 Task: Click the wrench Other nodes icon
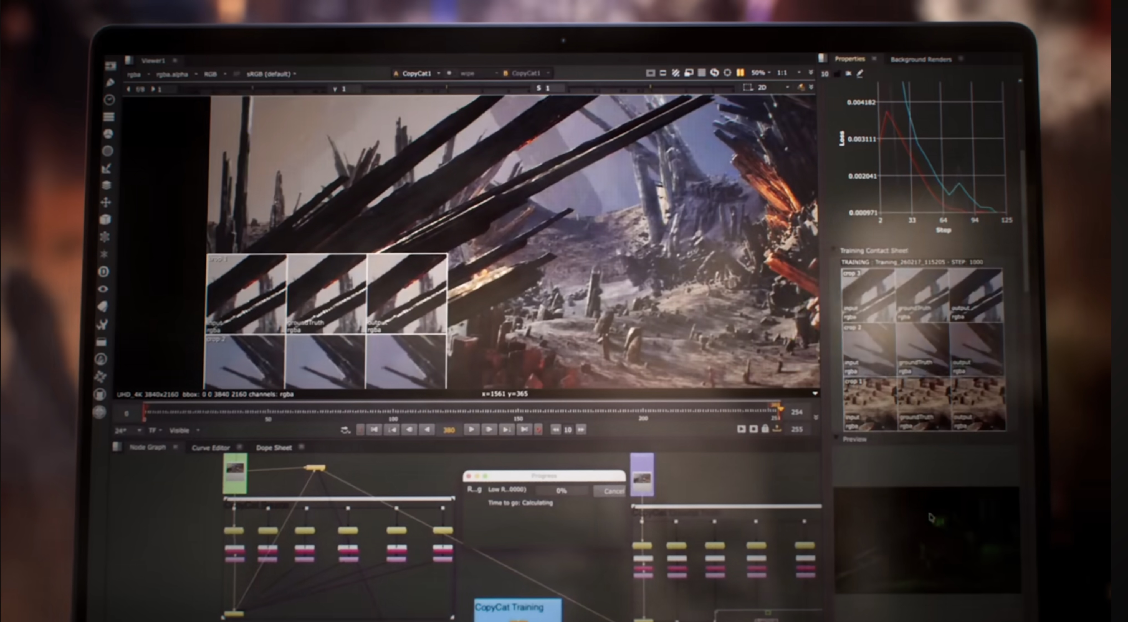[x=102, y=324]
